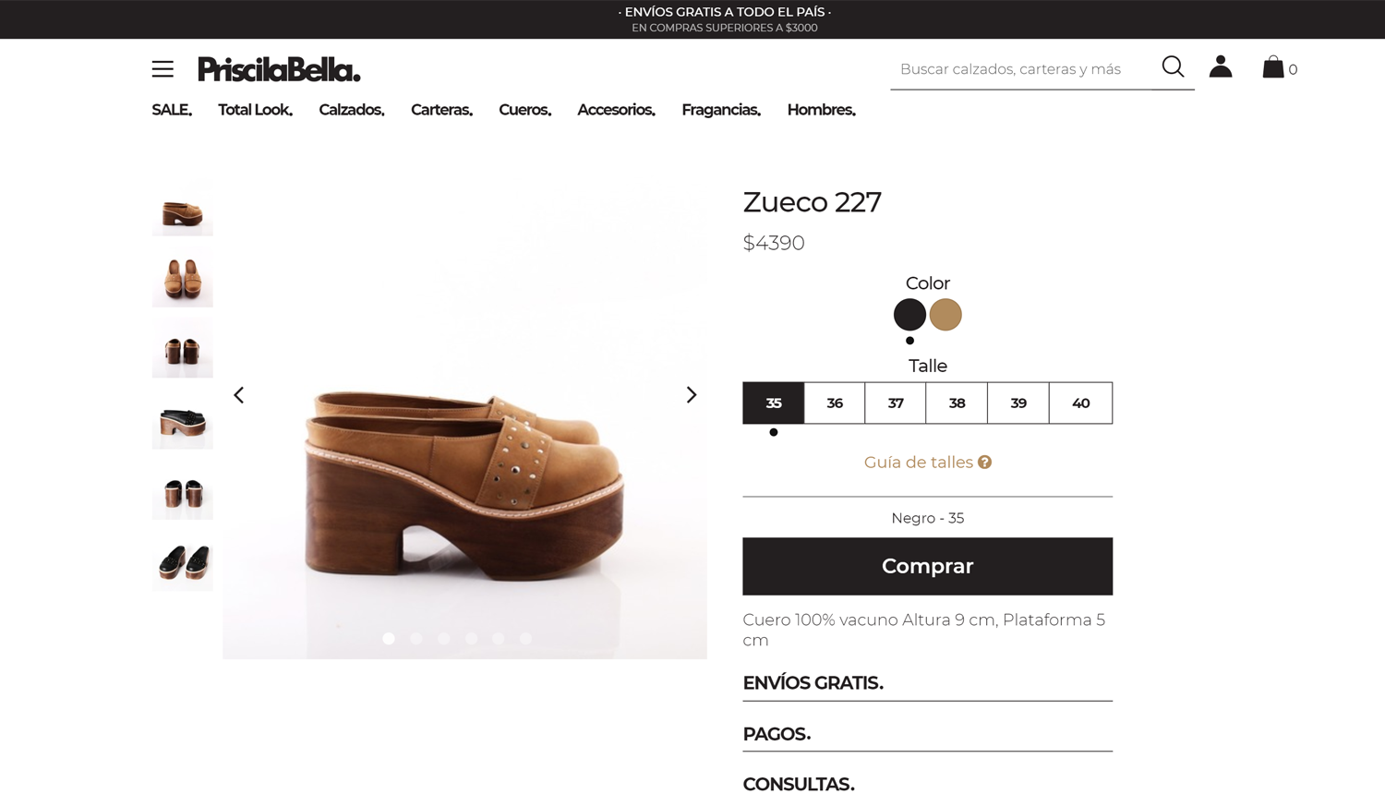
Task: Open the SALE link
Action: tap(172, 110)
